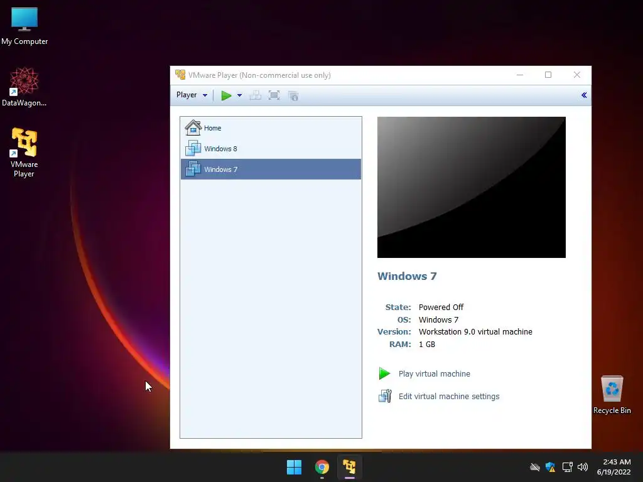Select the Recycle Bin desktop icon

tap(612, 395)
